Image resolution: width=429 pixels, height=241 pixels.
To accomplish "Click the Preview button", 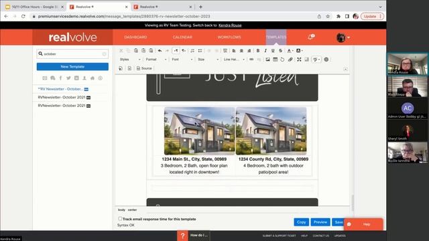I will click(320, 222).
